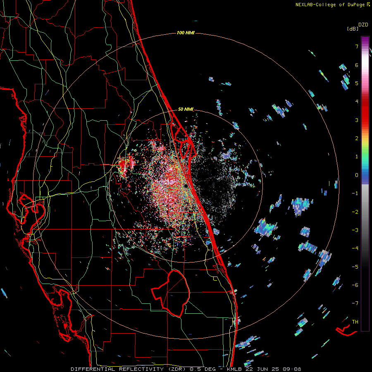Click the "100 NMI" range ring label
This screenshot has width=372, height=372.
[186, 33]
